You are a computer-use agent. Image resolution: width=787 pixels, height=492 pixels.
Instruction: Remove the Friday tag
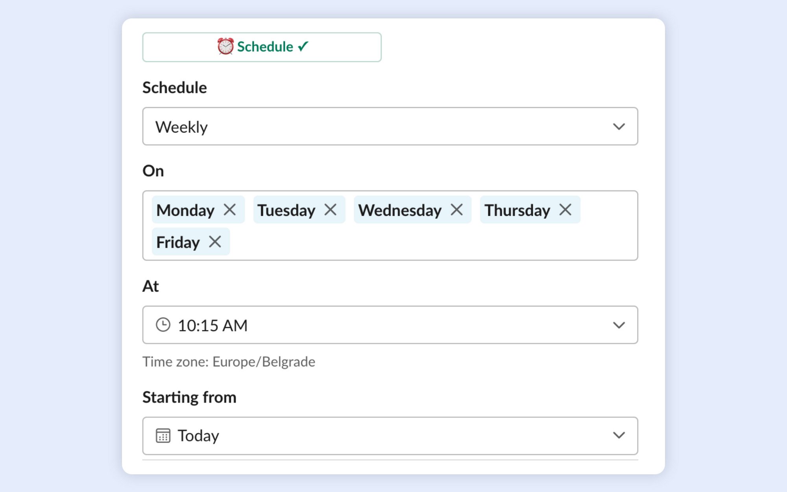(x=215, y=242)
